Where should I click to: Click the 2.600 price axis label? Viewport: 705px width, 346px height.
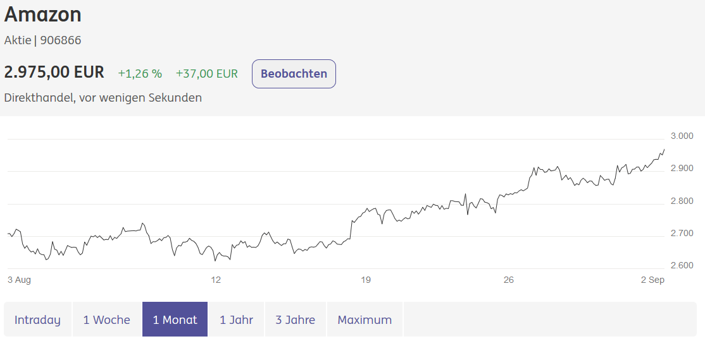[x=682, y=265]
